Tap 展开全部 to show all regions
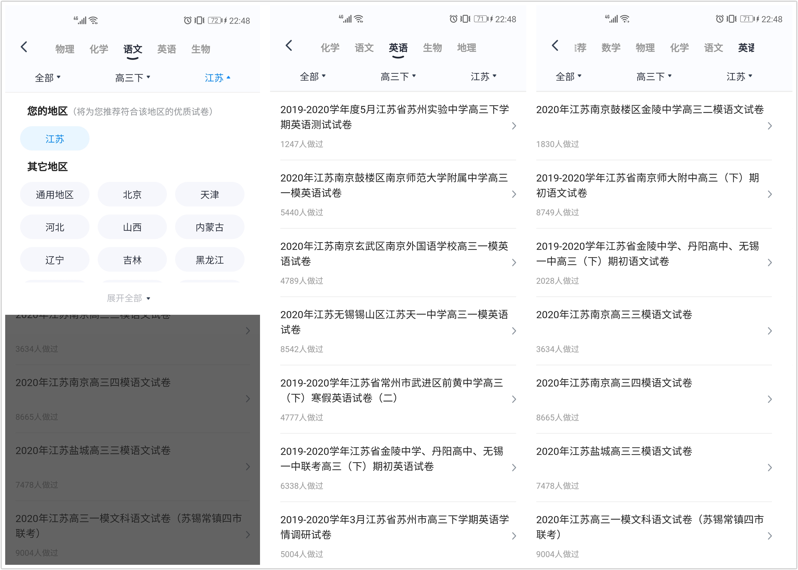 point(128,298)
